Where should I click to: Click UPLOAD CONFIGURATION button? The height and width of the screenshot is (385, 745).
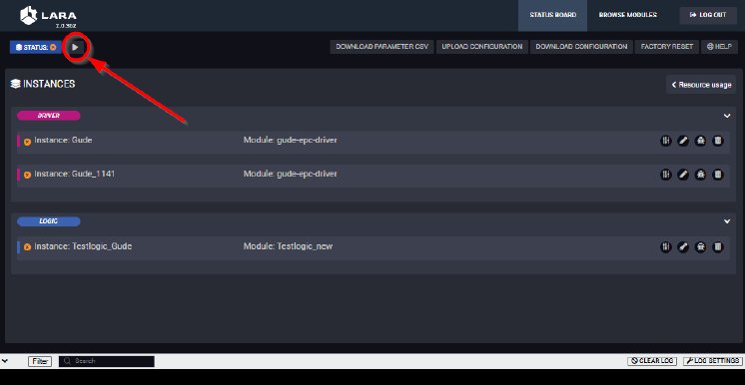tap(482, 47)
